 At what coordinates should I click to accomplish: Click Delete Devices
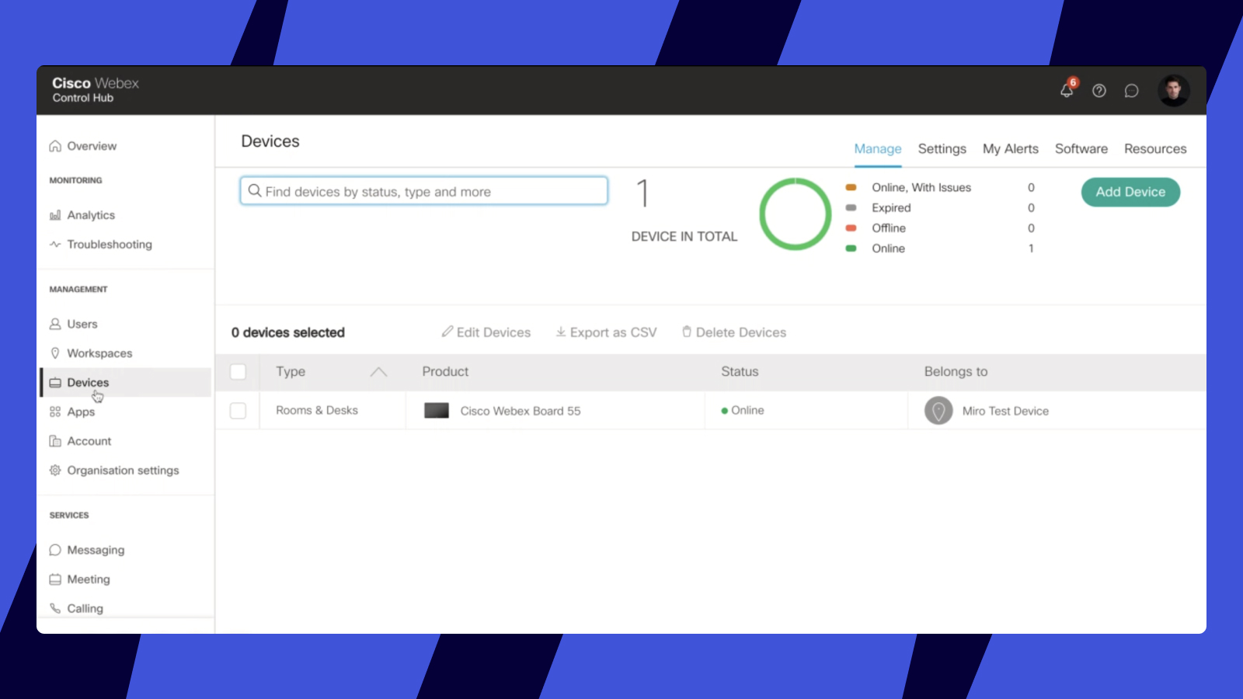734,332
